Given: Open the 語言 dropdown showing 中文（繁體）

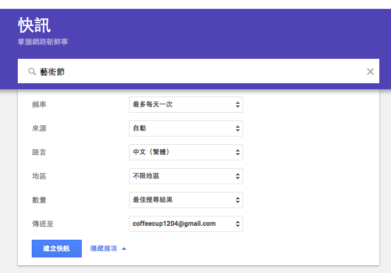Looking at the screenshot, I should click(x=186, y=152).
